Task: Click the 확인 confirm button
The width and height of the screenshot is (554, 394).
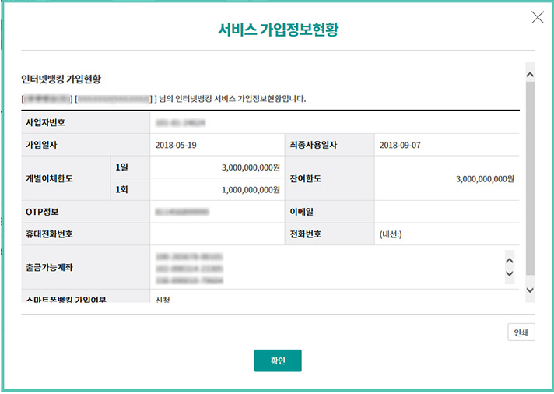Action: [x=277, y=361]
